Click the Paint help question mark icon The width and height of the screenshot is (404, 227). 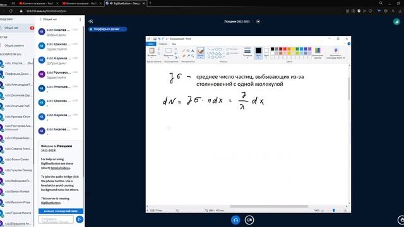[349, 44]
